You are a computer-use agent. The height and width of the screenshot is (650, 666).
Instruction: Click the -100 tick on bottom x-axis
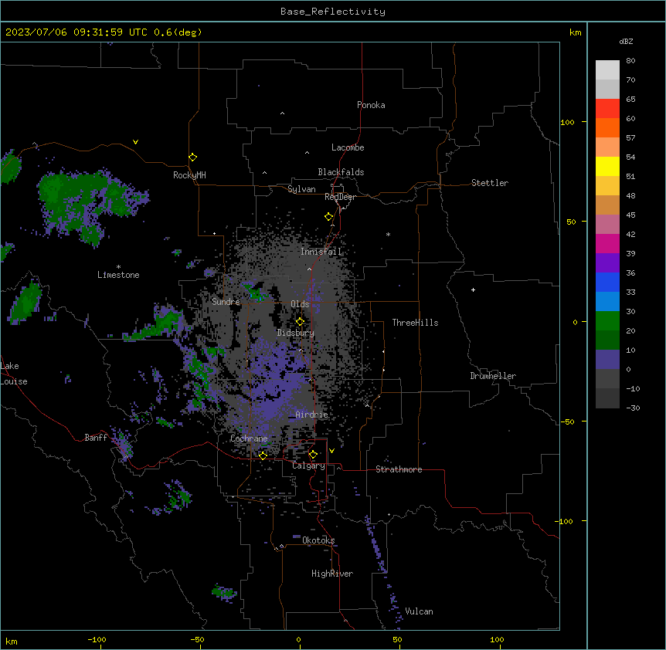(97, 639)
